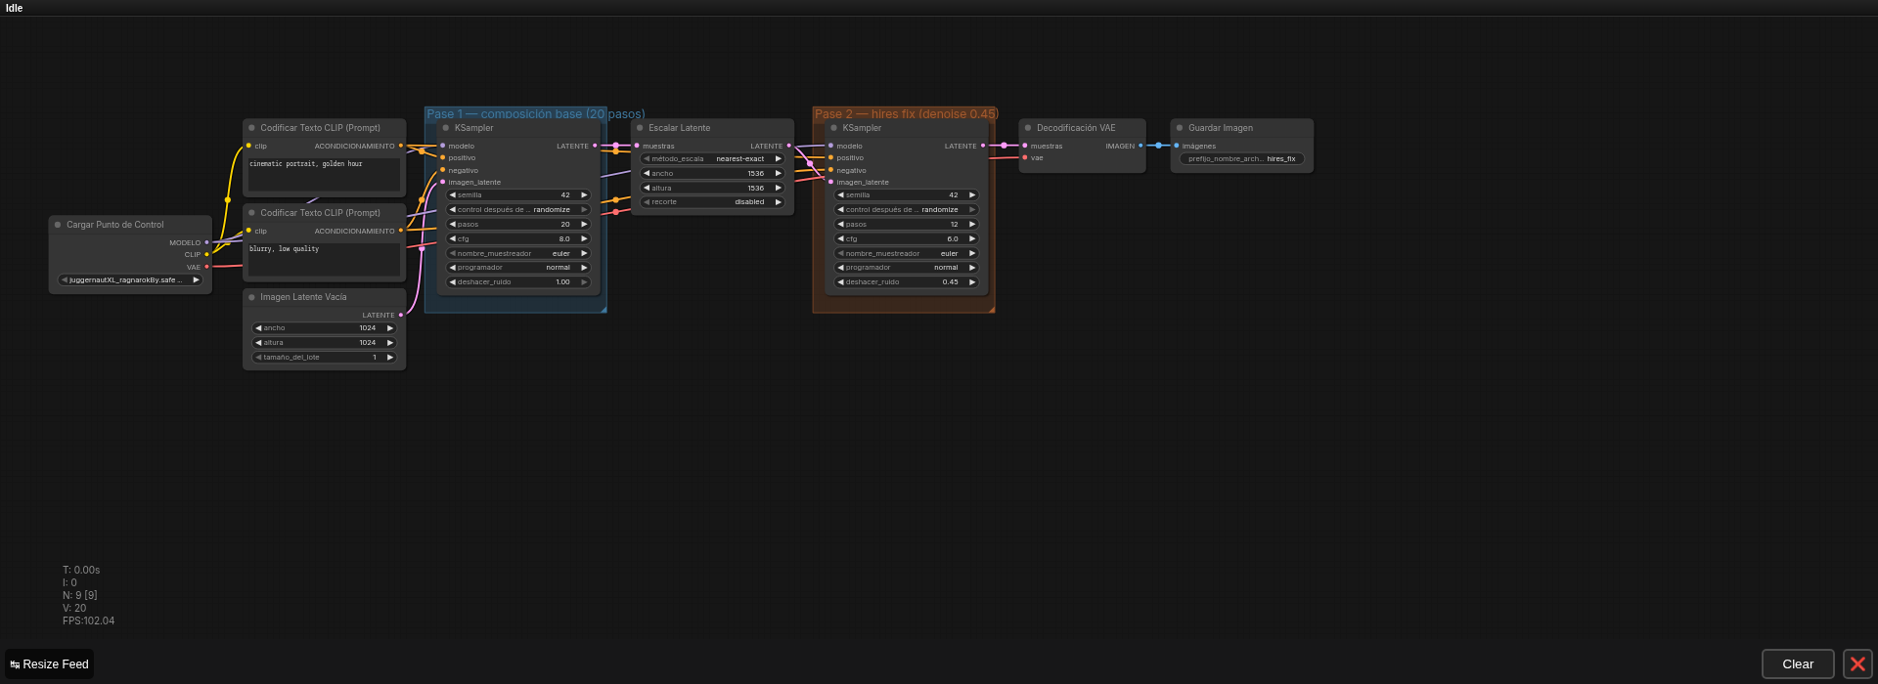Click the Decodificación VAE node title

click(x=1076, y=128)
